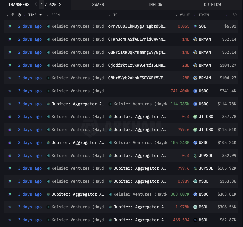The height and width of the screenshot is (227, 243).
Task: Open address CFwhJqmFA5fAD1vmiduwvhN…
Action: [x=137, y=39]
